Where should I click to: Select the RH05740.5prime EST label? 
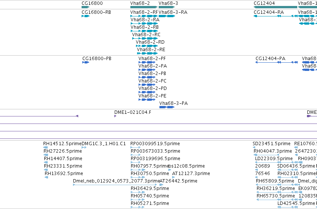pos(150,196)
